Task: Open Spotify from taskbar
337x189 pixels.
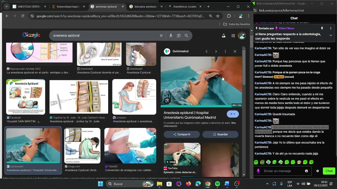Action: coord(217,184)
